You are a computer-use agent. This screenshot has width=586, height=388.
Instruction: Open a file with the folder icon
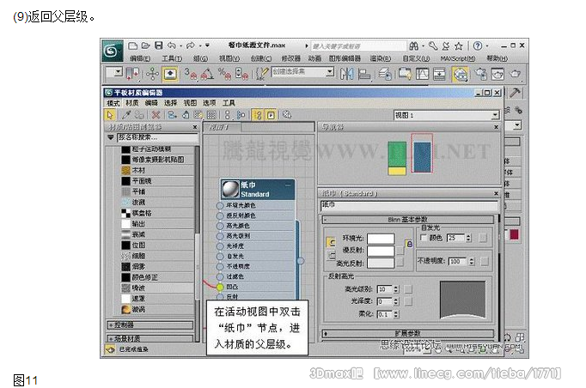click(145, 46)
